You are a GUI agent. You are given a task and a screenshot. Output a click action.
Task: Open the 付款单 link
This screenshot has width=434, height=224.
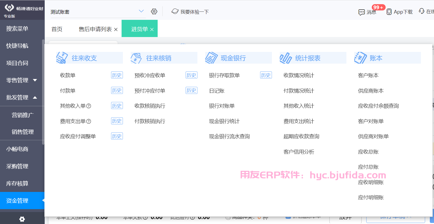(x=68, y=91)
